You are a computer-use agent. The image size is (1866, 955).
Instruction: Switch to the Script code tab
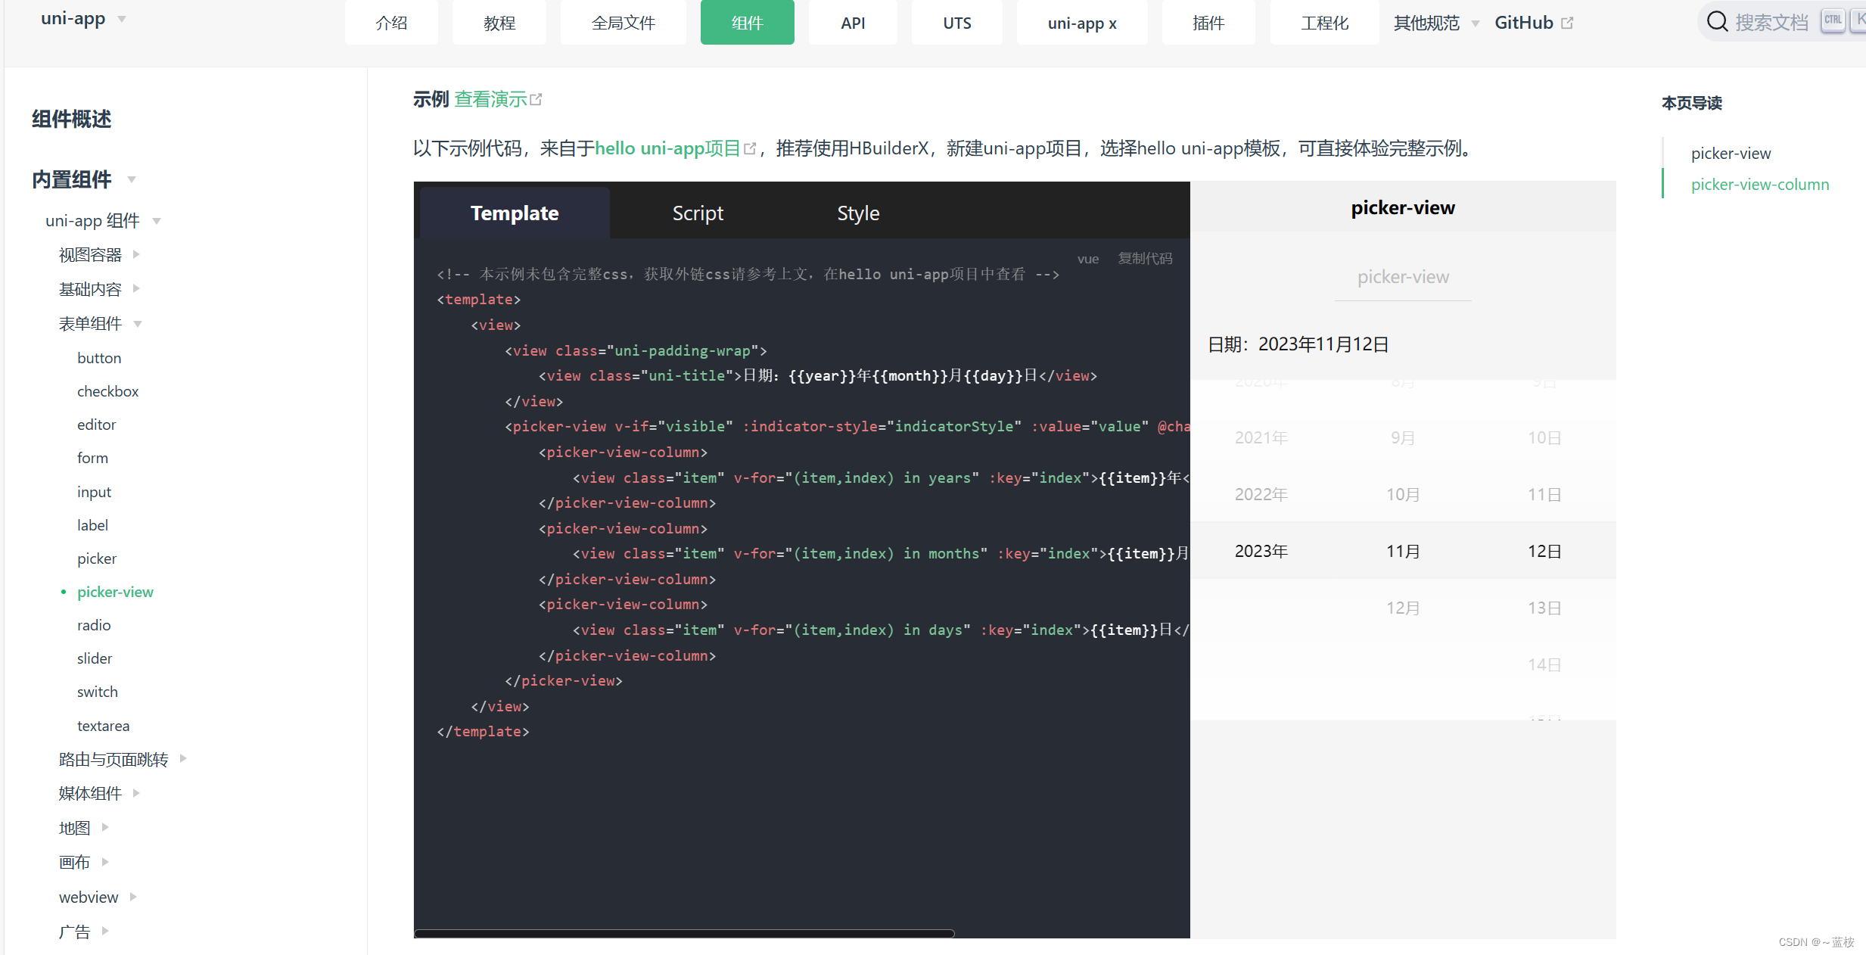[x=698, y=213]
